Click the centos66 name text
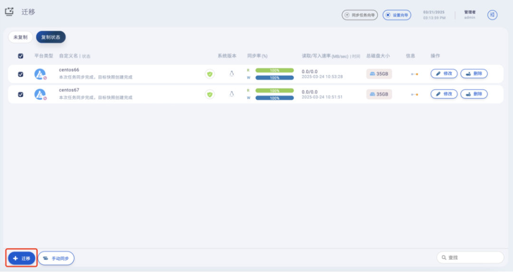 point(69,70)
